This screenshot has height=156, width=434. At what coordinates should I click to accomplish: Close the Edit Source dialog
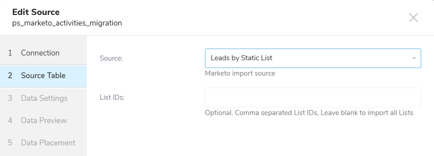click(413, 18)
